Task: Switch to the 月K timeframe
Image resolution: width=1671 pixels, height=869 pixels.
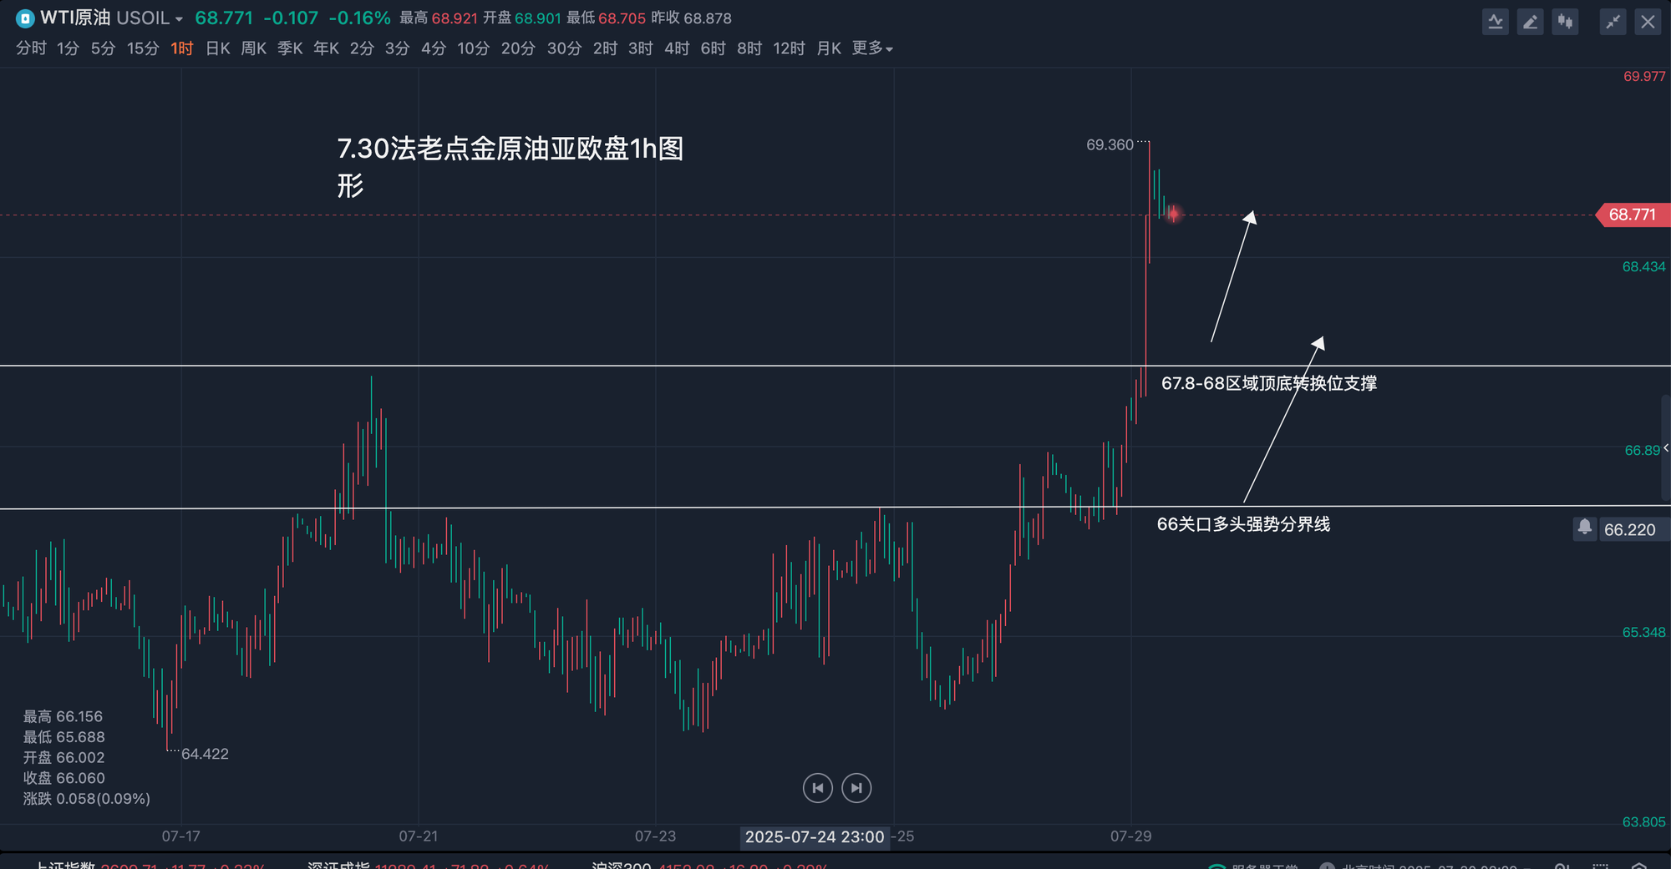Action: click(829, 48)
